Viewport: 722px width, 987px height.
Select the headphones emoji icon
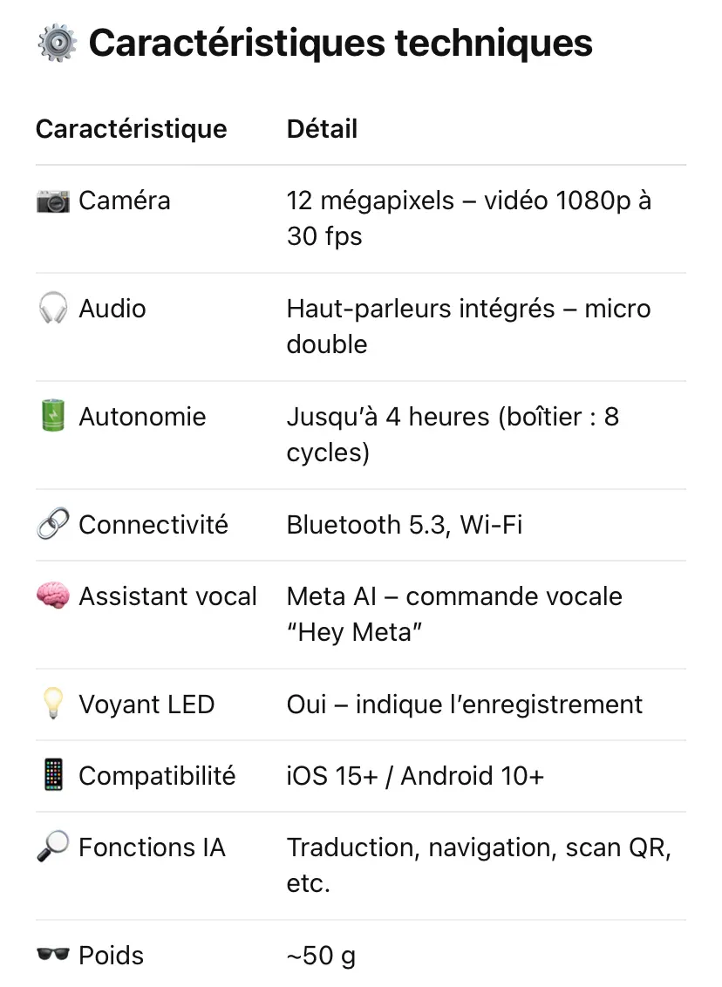tap(53, 310)
